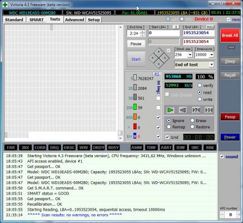Select the random seek '?' scan mode icon
Screen dimensions: 243x223
pyautogui.click(x=196, y=110)
